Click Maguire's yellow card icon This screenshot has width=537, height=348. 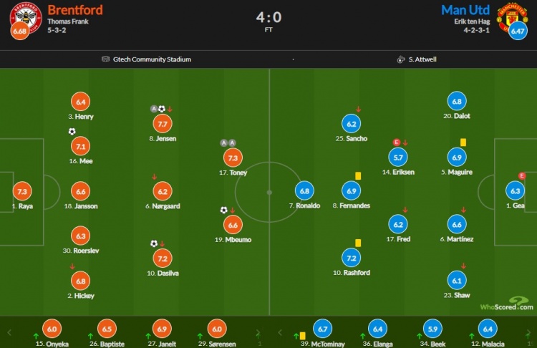click(463, 142)
